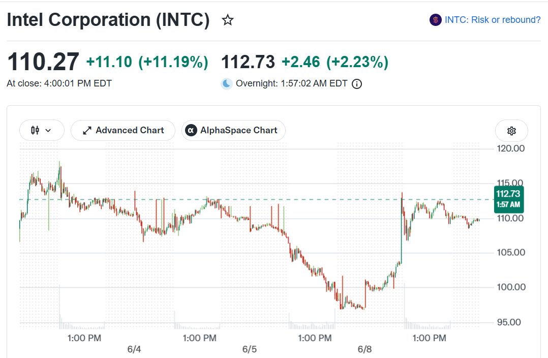Screen dimensions: 548x358
Task: Click the 6/8 date label
Action: point(365,349)
